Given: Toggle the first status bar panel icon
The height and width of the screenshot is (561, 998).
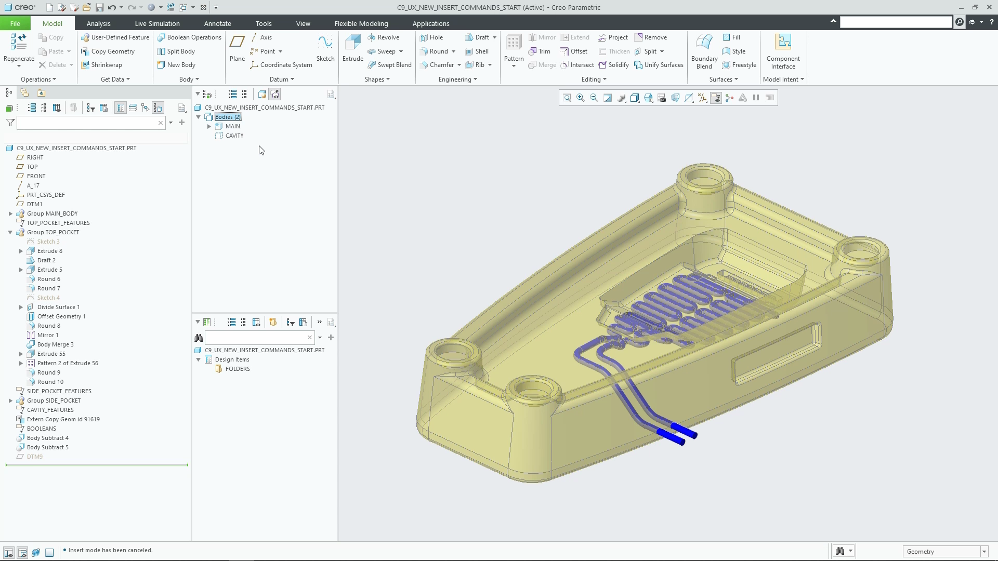Looking at the screenshot, I should 9,553.
